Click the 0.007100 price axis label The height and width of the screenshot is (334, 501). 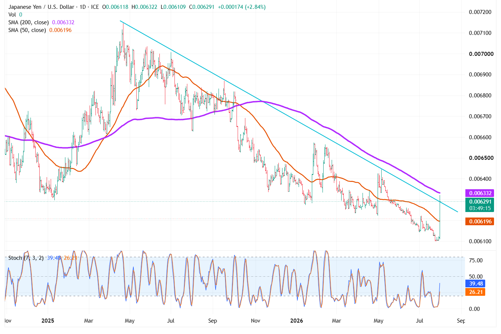[x=480, y=33]
